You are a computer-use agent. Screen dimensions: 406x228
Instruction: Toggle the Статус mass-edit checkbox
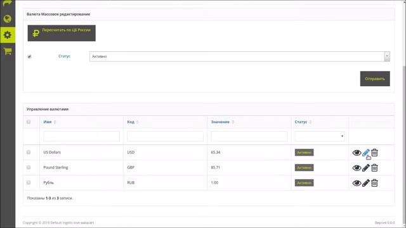click(29, 56)
